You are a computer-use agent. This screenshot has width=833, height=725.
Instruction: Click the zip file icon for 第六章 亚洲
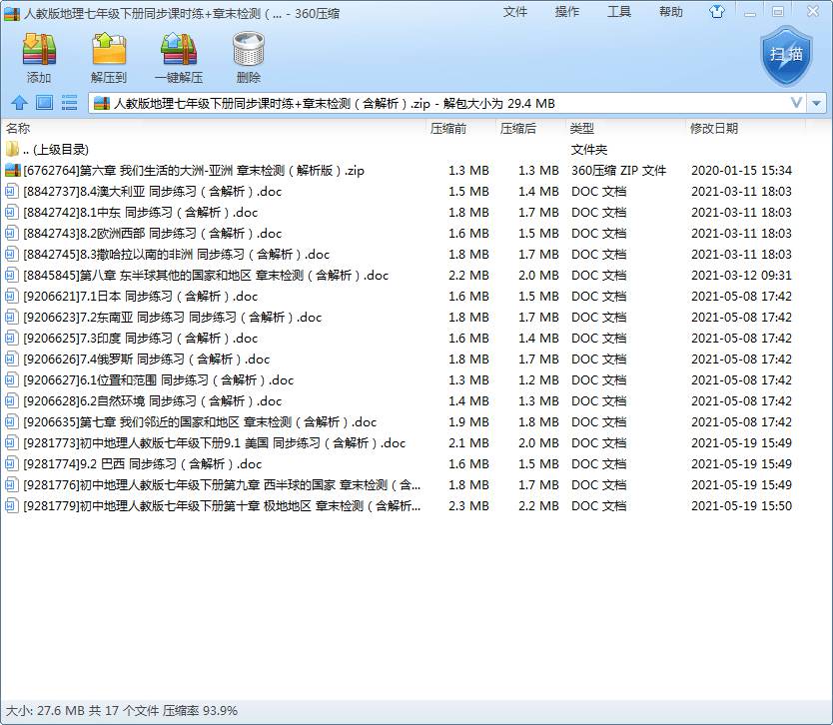pos(12,171)
